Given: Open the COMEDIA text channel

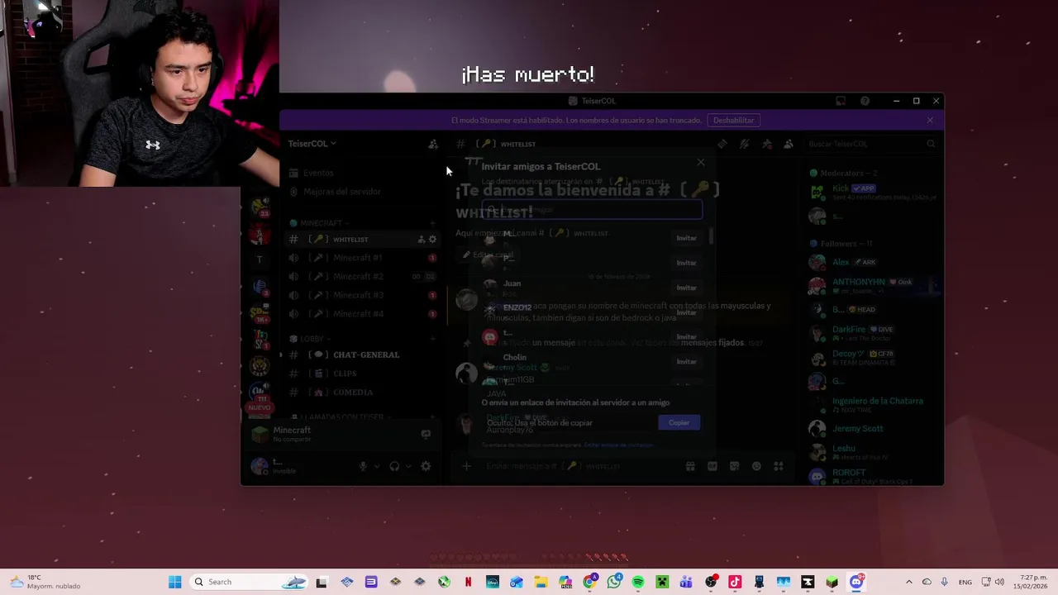Looking at the screenshot, I should point(362,393).
